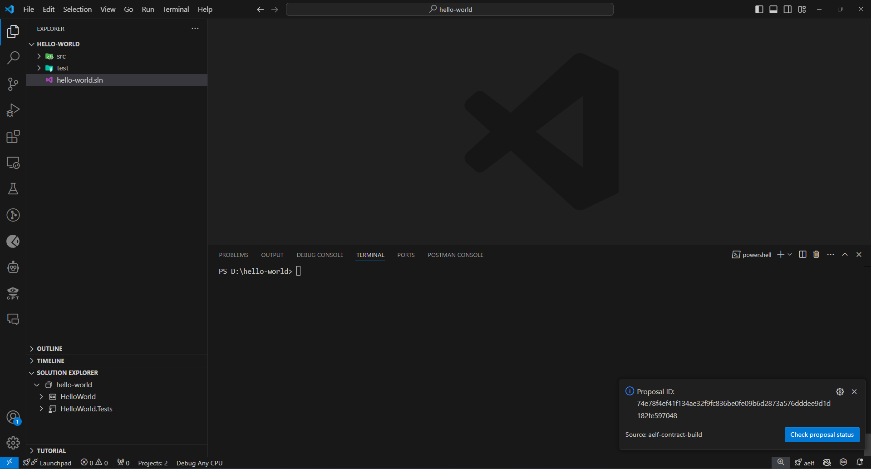Click Check proposal status button

(x=822, y=435)
